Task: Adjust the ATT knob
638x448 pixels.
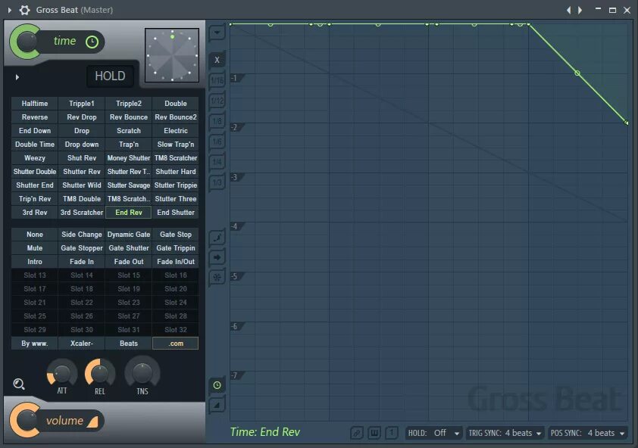Action: 62,373
